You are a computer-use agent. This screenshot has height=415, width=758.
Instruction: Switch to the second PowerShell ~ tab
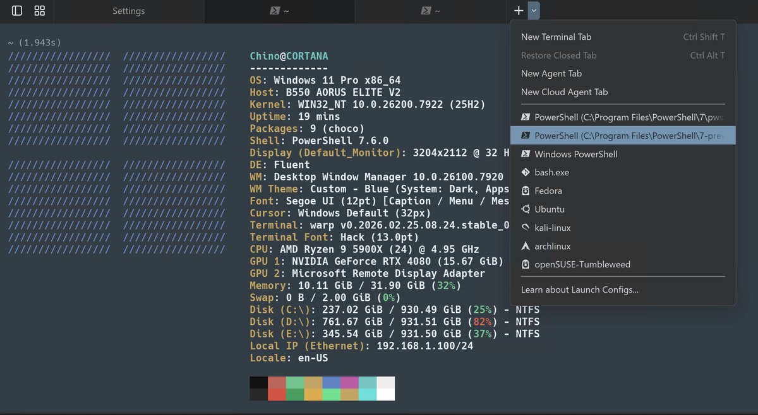click(431, 11)
